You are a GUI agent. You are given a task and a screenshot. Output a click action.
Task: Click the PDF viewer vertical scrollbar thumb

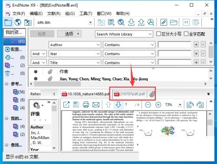210,122
